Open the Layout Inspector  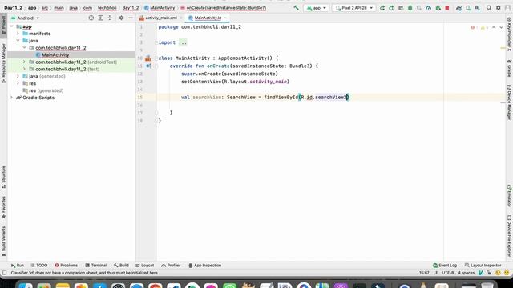tap(483, 266)
